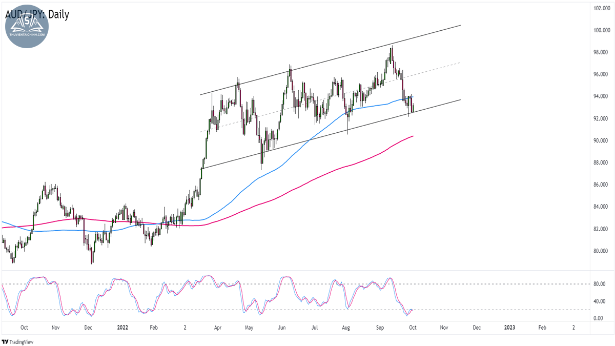The image size is (615, 346).
Task: Click the Sep label on time axis
Action: tap(380, 327)
